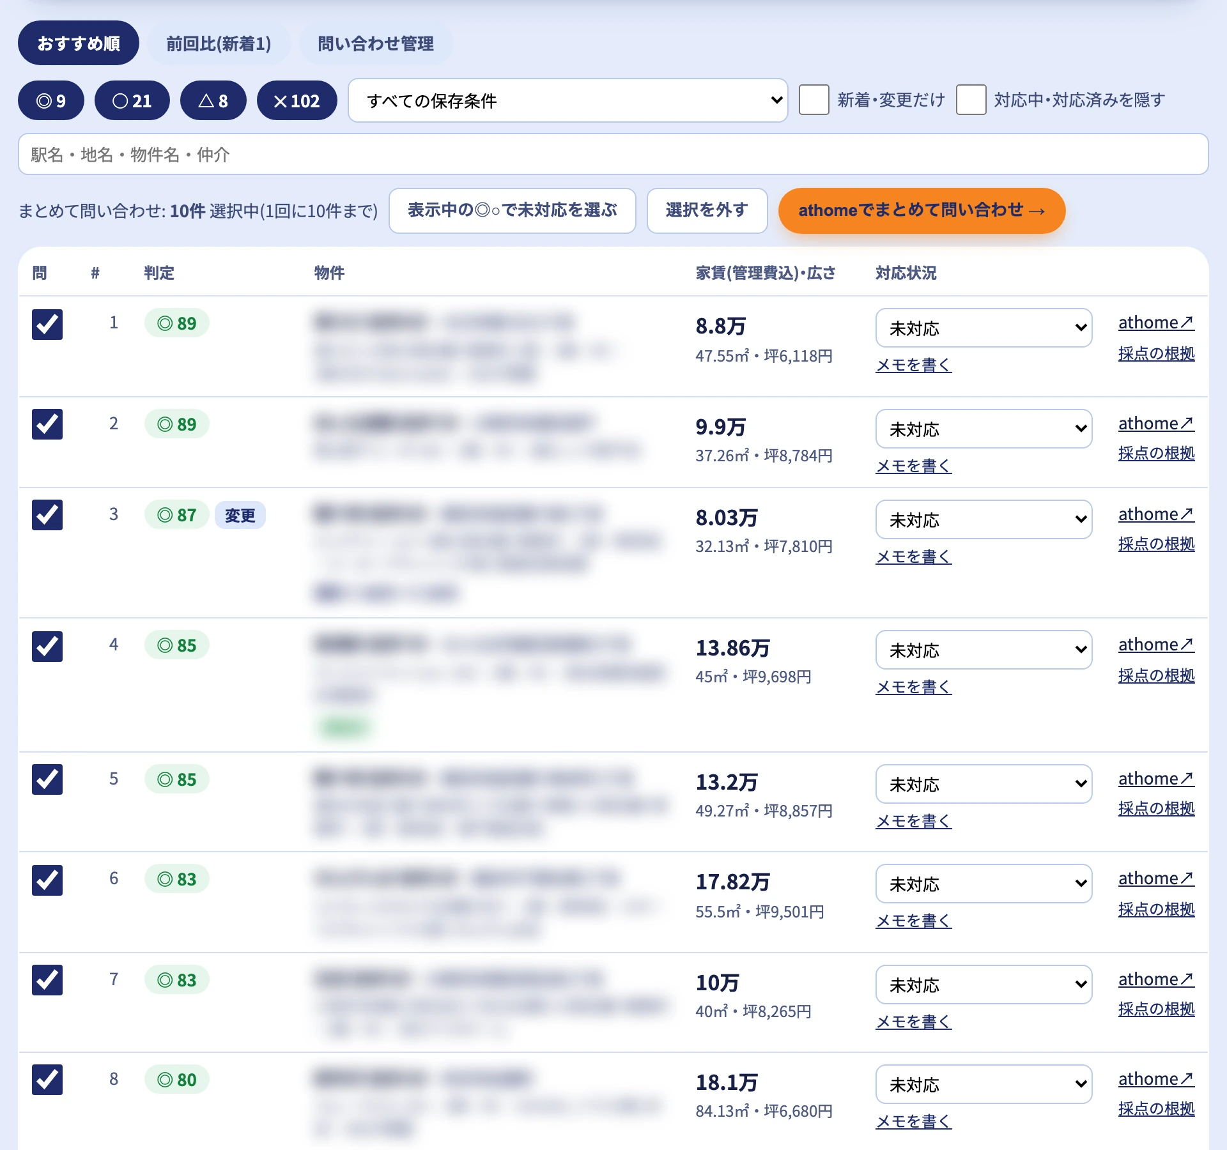Uncheck the checkbox for row 1

coord(47,325)
